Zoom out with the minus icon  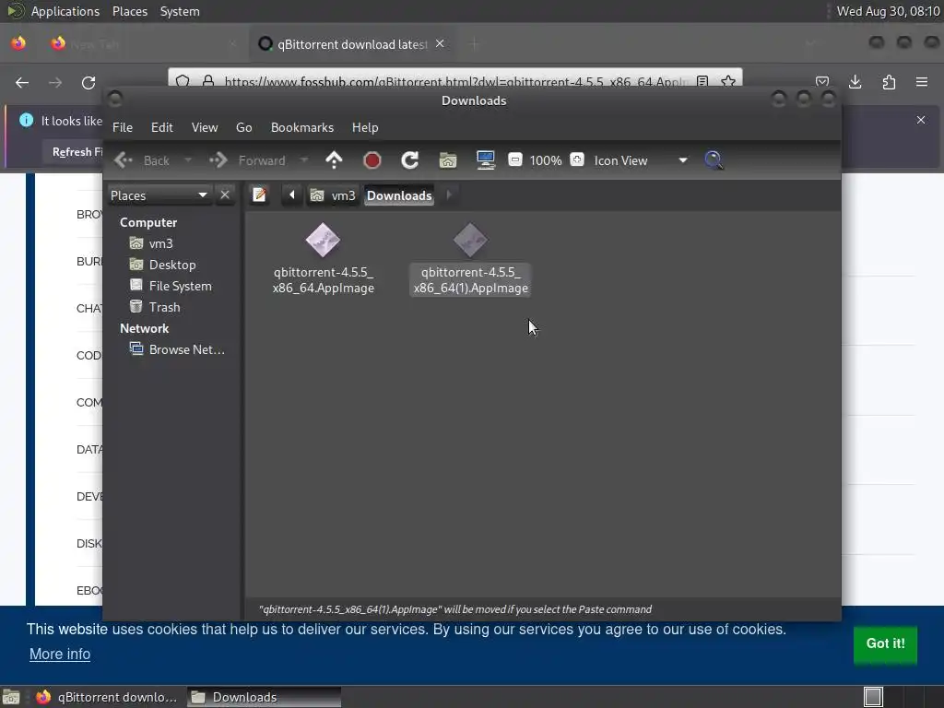coord(514,159)
